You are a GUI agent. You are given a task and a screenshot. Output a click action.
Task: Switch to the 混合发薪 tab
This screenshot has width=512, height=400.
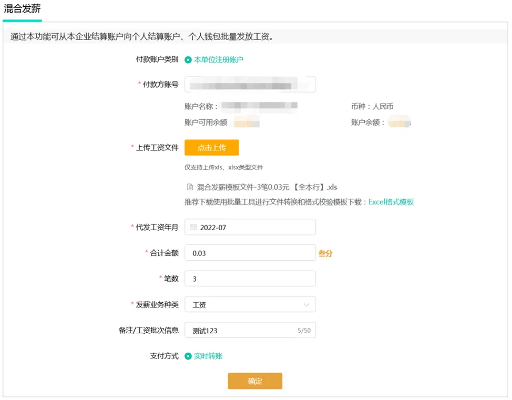[x=22, y=9]
